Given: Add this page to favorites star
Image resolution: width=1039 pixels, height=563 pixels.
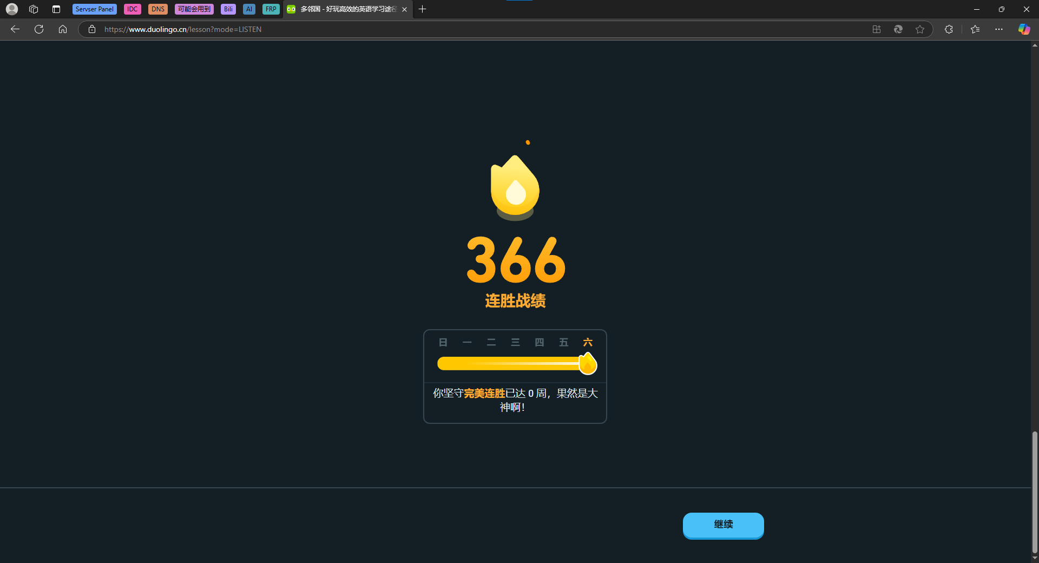Looking at the screenshot, I should coord(920,29).
